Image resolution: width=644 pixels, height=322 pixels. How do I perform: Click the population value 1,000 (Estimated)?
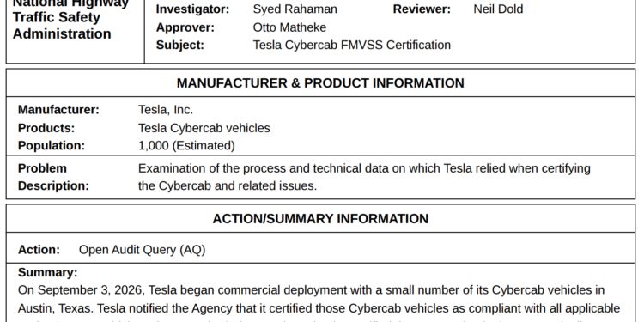click(186, 146)
